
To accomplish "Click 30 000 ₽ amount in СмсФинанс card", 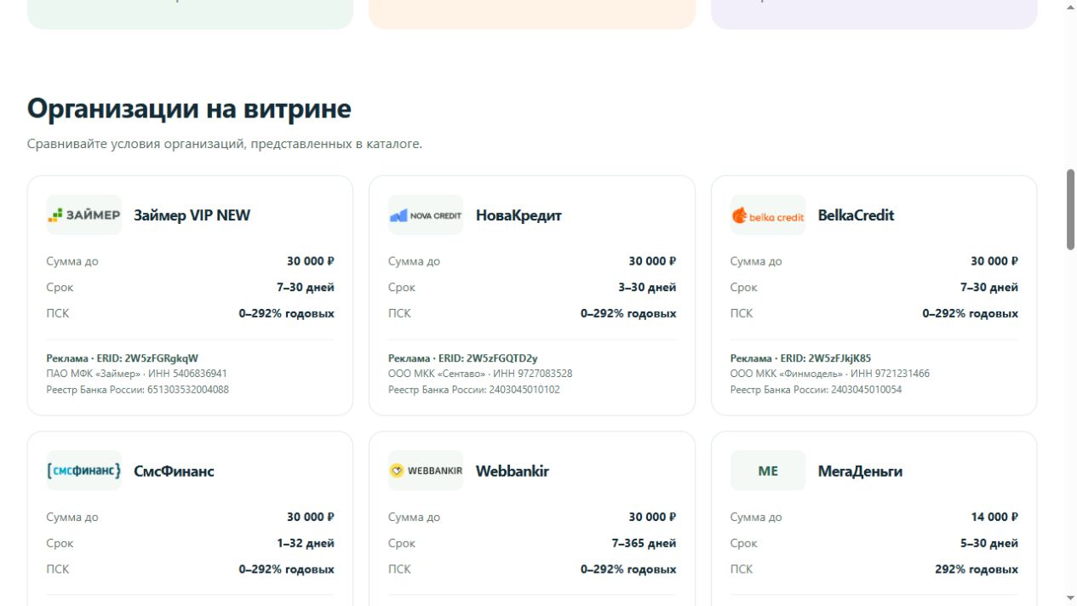I will pos(311,517).
